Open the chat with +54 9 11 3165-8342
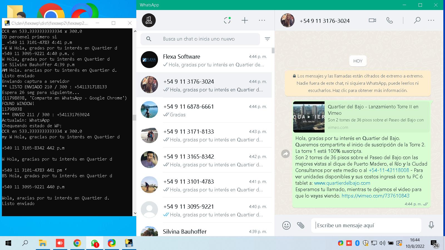Image resolution: width=445 pixels, height=250 pixels. point(204,160)
